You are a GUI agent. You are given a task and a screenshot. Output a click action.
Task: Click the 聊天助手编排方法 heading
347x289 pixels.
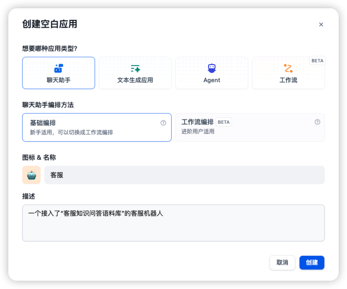pos(48,105)
